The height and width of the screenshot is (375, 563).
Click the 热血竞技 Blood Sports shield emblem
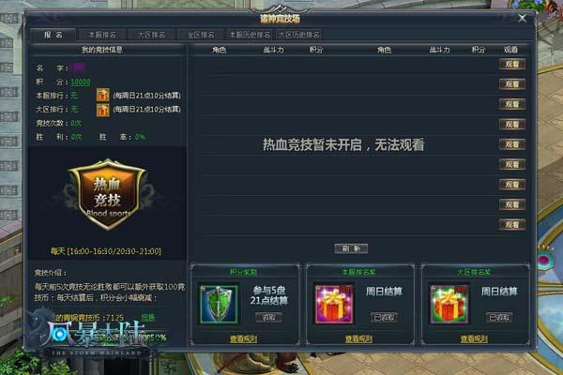point(107,194)
